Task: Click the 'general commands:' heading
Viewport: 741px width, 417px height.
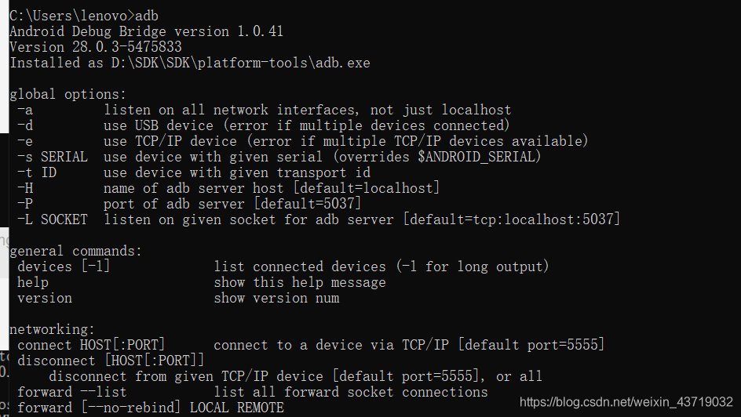Action: click(x=75, y=251)
